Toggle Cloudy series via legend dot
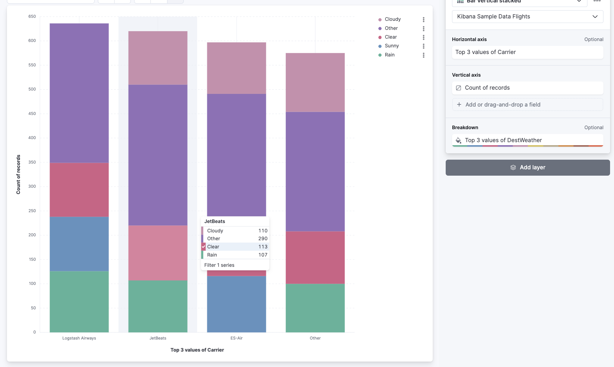 [x=380, y=20]
